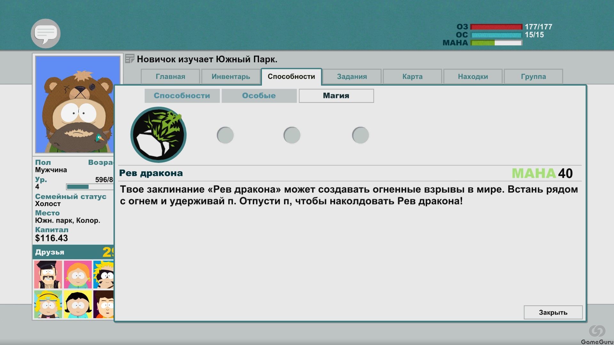Click the 177/177 health value
The height and width of the screenshot is (345, 614).
tap(539, 27)
